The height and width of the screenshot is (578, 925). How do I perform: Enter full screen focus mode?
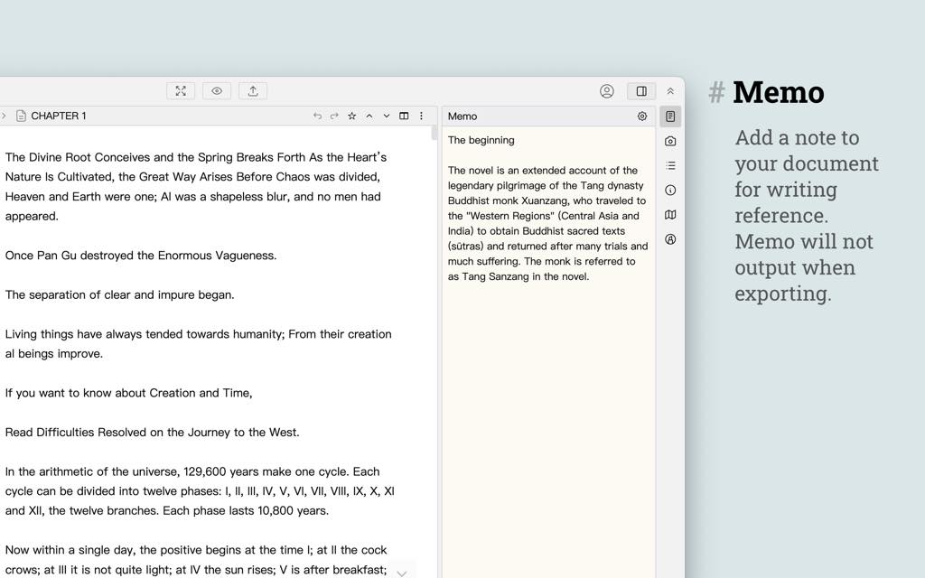[x=181, y=91]
